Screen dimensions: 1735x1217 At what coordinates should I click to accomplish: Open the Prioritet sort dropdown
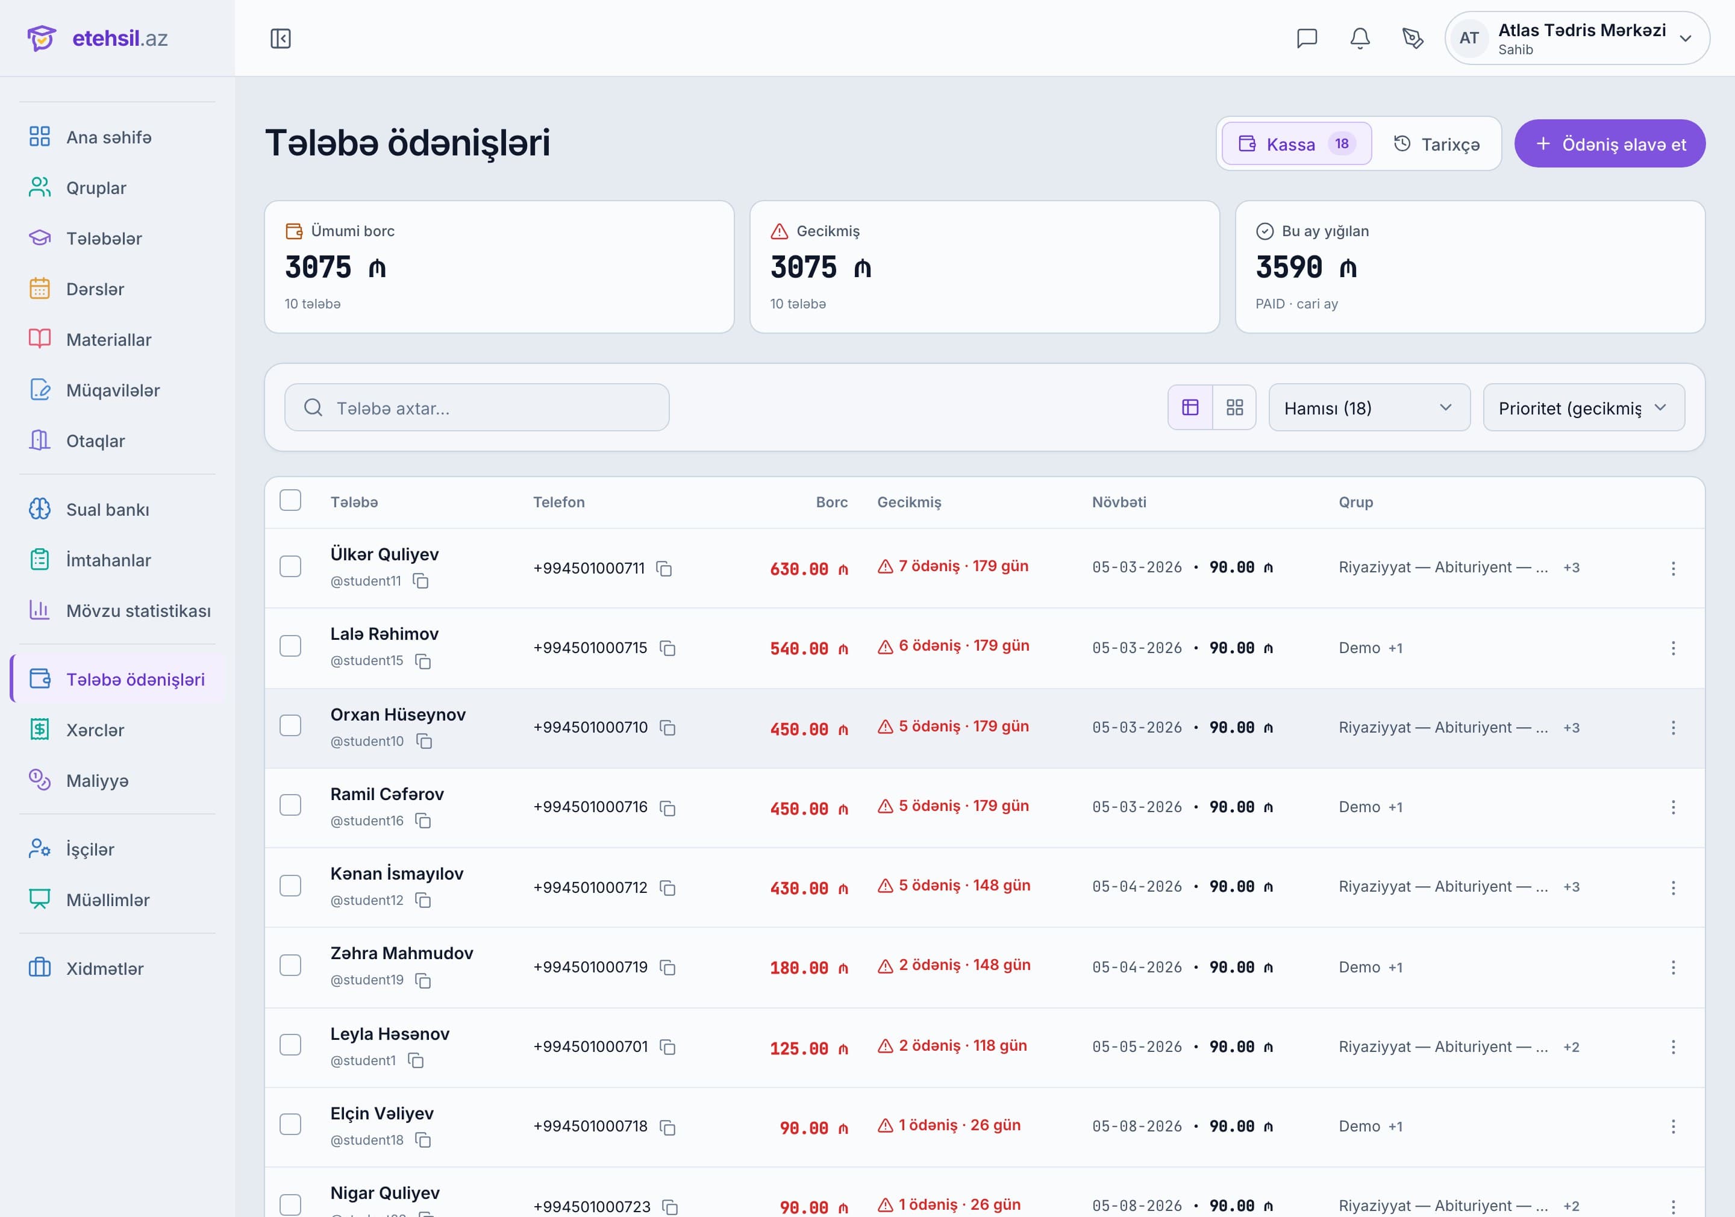tap(1583, 408)
